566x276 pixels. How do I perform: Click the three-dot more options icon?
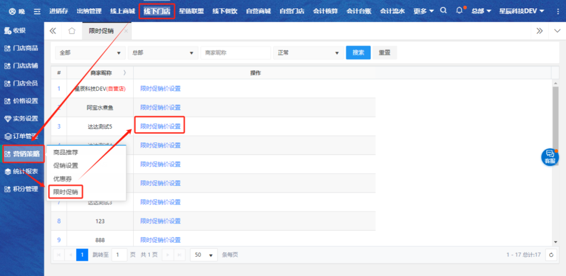click(557, 11)
